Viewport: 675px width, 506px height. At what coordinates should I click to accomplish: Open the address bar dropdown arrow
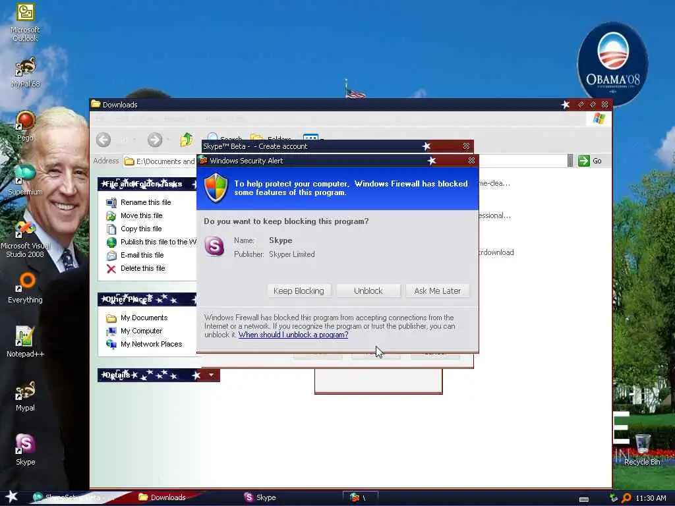point(570,161)
